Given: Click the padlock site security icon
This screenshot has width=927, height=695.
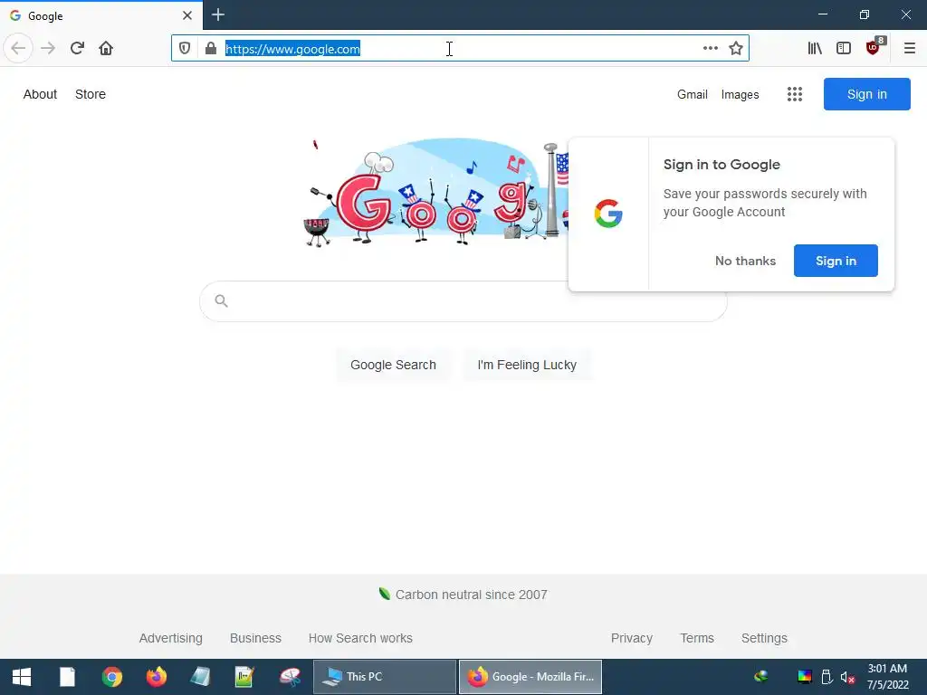Looking at the screenshot, I should [x=210, y=48].
